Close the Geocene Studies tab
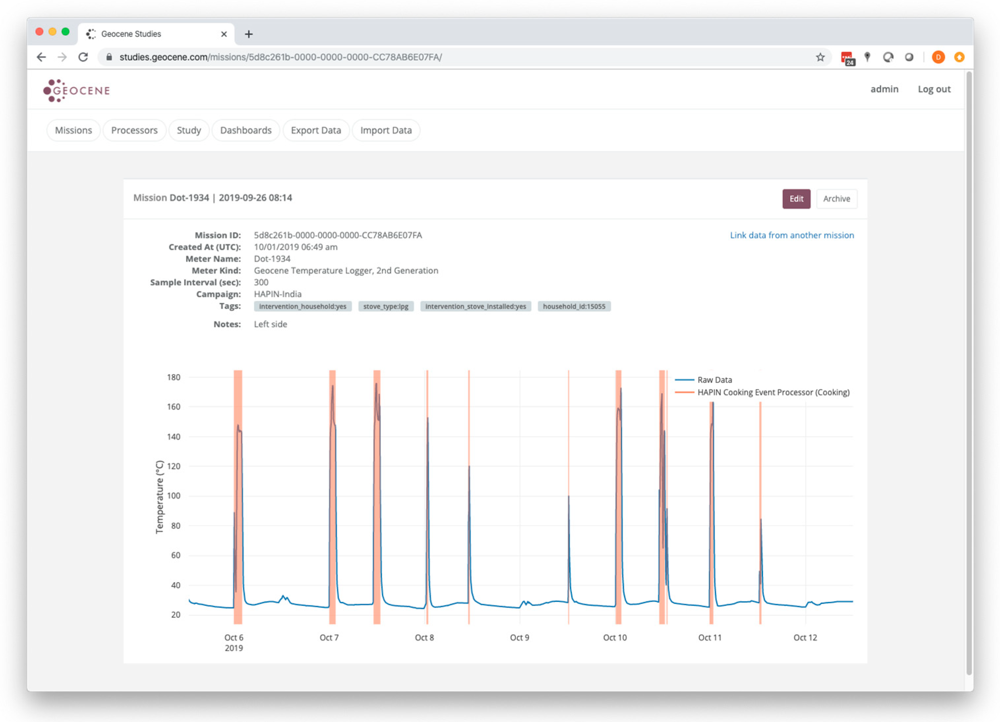 224,34
